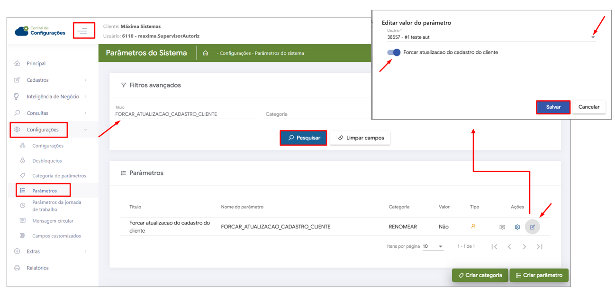Click the jornada de trabalho clock icon
Viewport: 615px width, 296px height.
pos(23,206)
